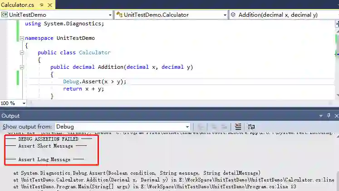Toggle word wrap in the Output window
Viewport: 339px width, 191px height.
(x=251, y=127)
